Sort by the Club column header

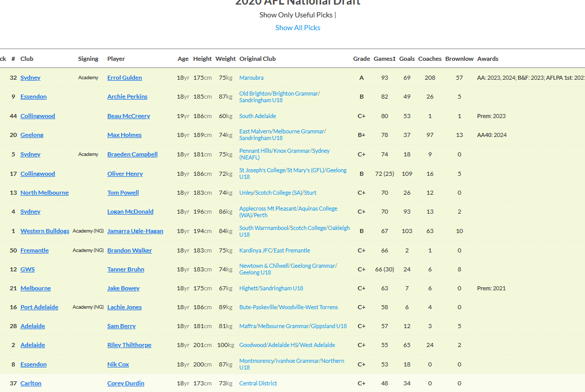(x=27, y=59)
